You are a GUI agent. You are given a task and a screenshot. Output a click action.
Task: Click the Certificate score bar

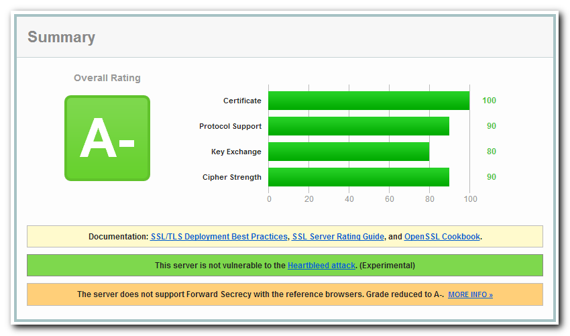pos(369,101)
